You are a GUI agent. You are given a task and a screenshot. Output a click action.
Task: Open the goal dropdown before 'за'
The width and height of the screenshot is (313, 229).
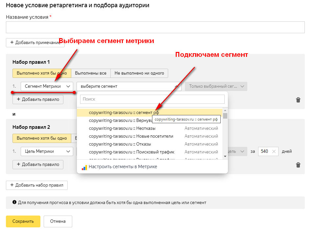[237, 151]
